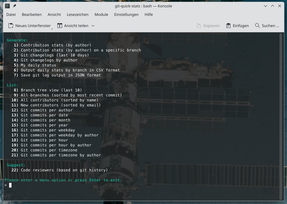Toggle the pin icon in the title bar
287x204 pixels.
tap(15, 6)
